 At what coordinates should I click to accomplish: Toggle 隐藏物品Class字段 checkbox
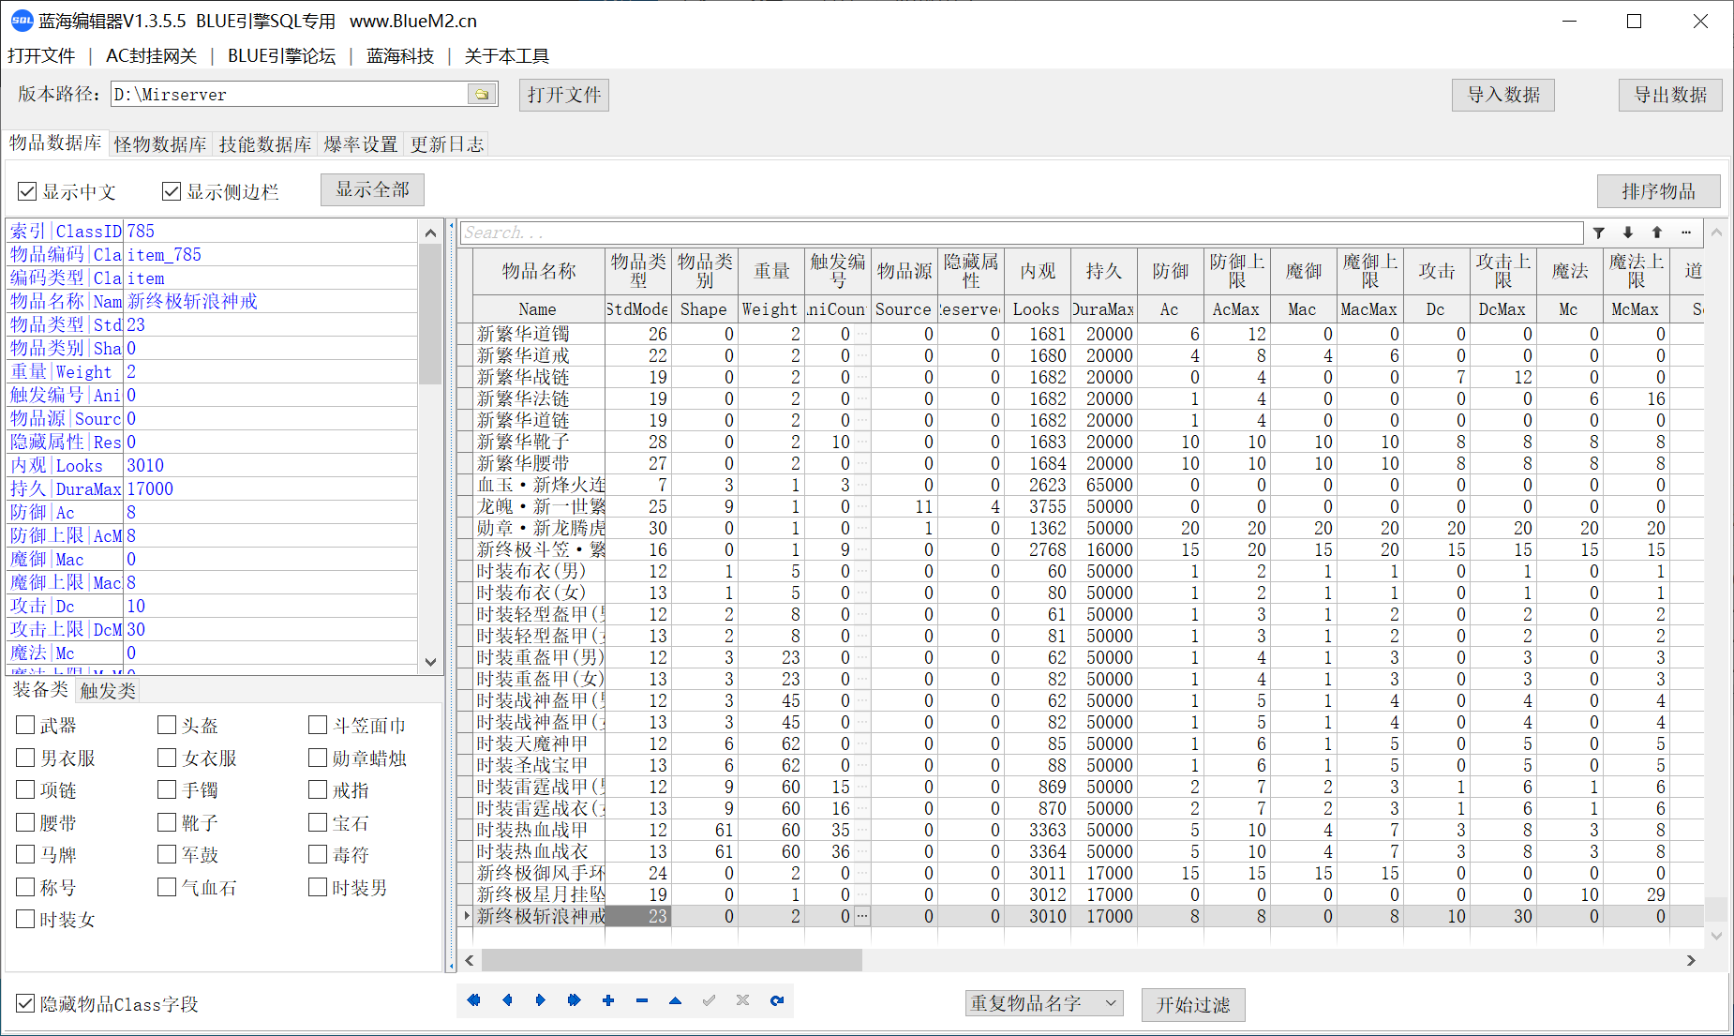click(25, 1003)
